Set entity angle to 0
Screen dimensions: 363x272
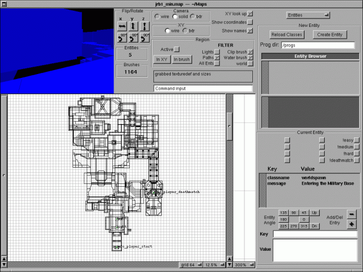(x=304, y=219)
